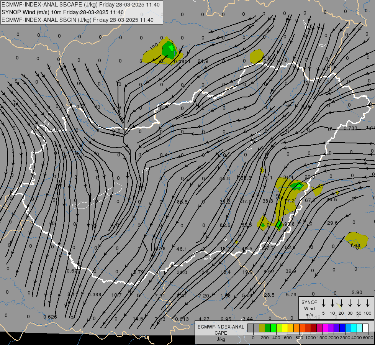Image resolution: width=375 pixels, height=345 pixels.
Task: Click the map value 52.8
Action: 290,248
